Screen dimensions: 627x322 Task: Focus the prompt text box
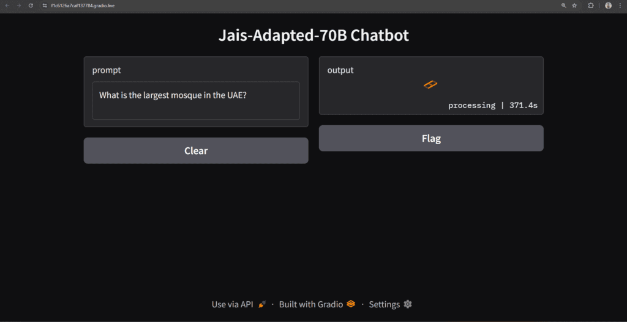[196, 101]
